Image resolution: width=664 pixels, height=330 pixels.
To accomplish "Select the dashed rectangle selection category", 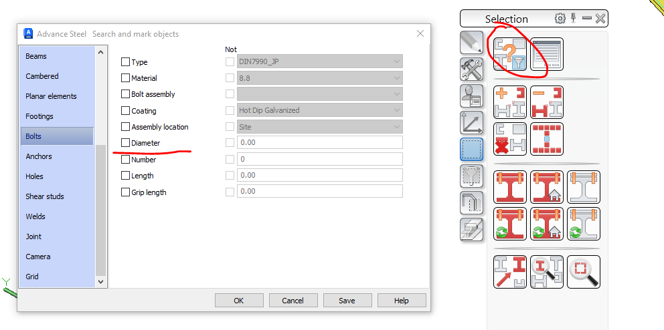I will click(x=471, y=149).
